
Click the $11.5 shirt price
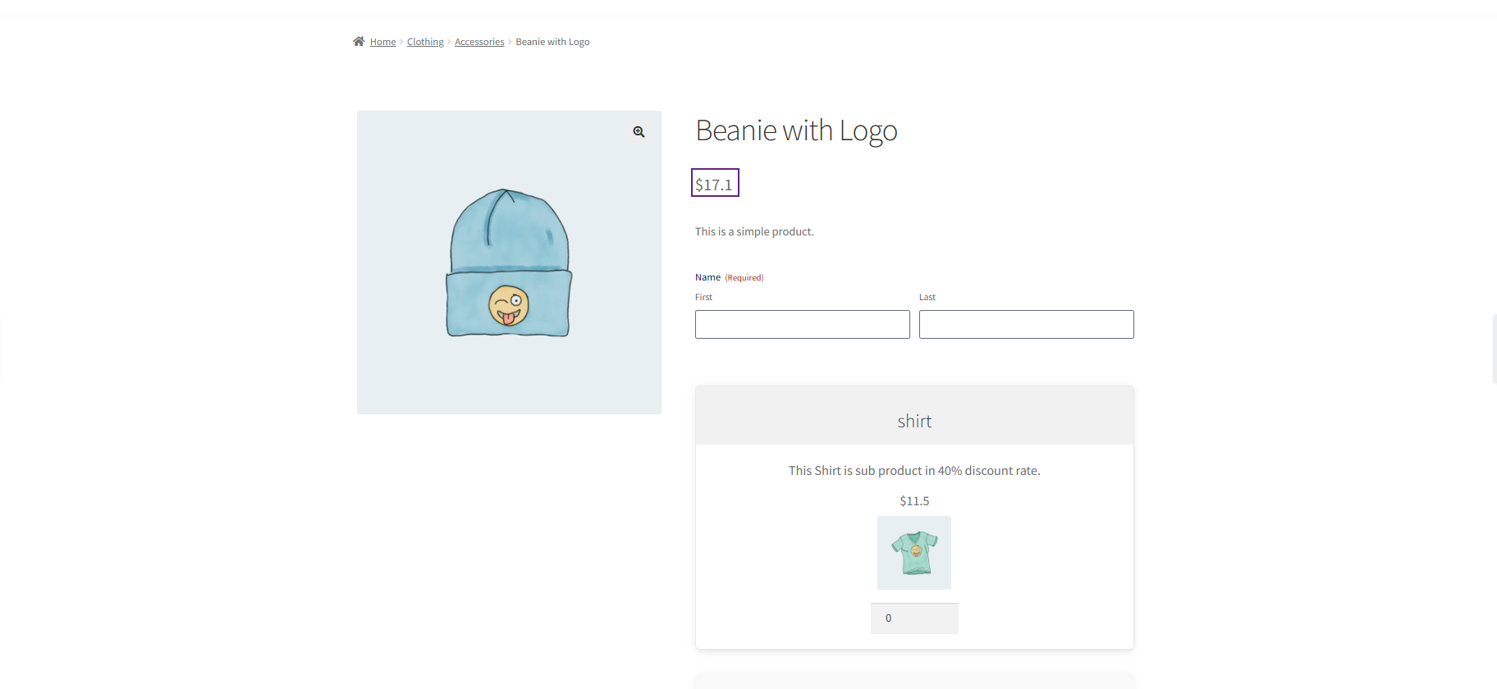[x=914, y=501]
